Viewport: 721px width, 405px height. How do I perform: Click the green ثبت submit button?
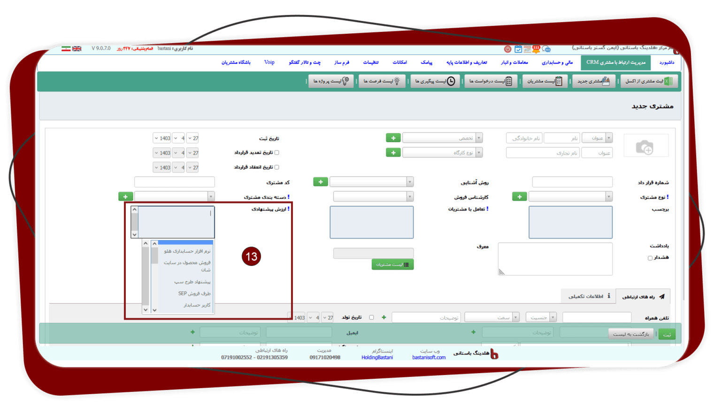[667, 334]
